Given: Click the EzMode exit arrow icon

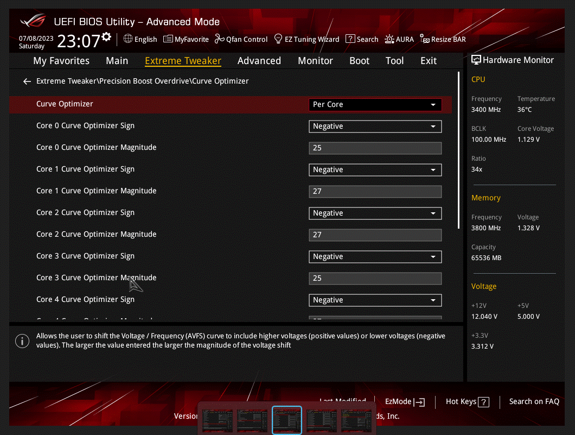Looking at the screenshot, I should point(419,402).
